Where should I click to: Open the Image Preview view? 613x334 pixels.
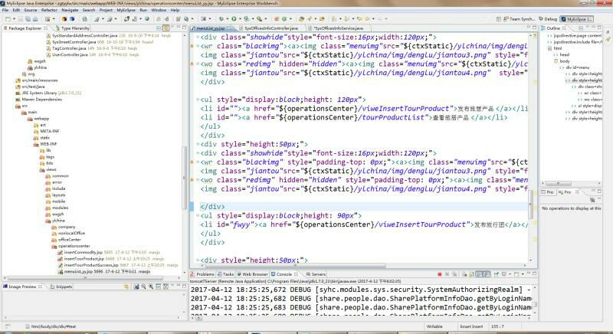pos(21,287)
